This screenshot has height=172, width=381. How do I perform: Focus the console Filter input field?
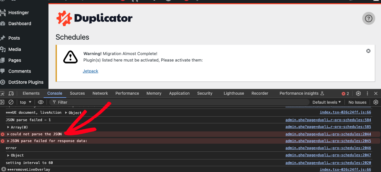[x=179, y=102]
